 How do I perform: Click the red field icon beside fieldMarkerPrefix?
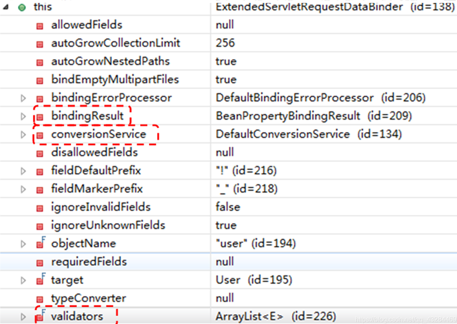pyautogui.click(x=40, y=190)
